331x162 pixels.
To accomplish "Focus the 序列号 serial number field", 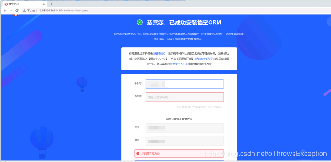I will (185, 97).
